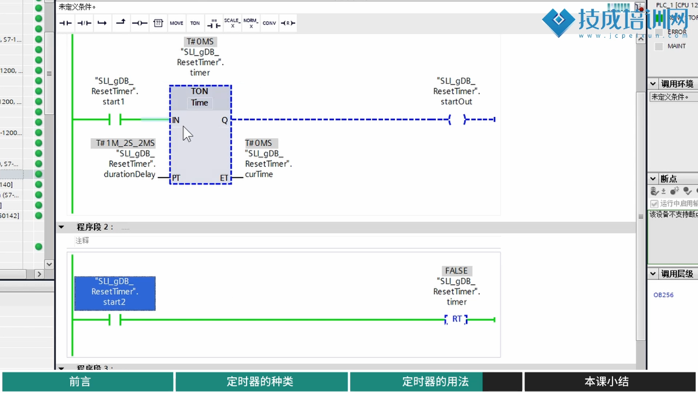Viewport: 698px width, 393px height.
Task: Insert the NORM_X instruction
Action: coord(251,23)
